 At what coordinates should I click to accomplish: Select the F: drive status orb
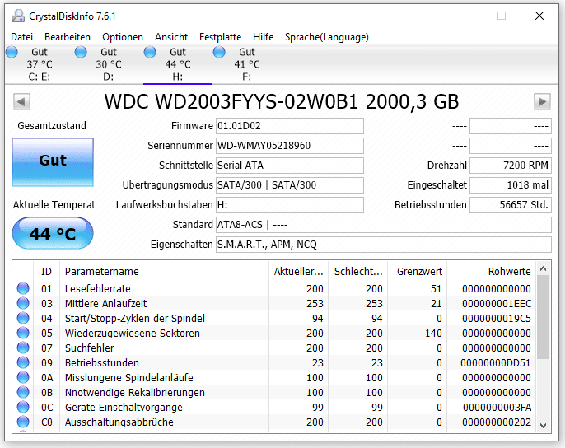219,52
